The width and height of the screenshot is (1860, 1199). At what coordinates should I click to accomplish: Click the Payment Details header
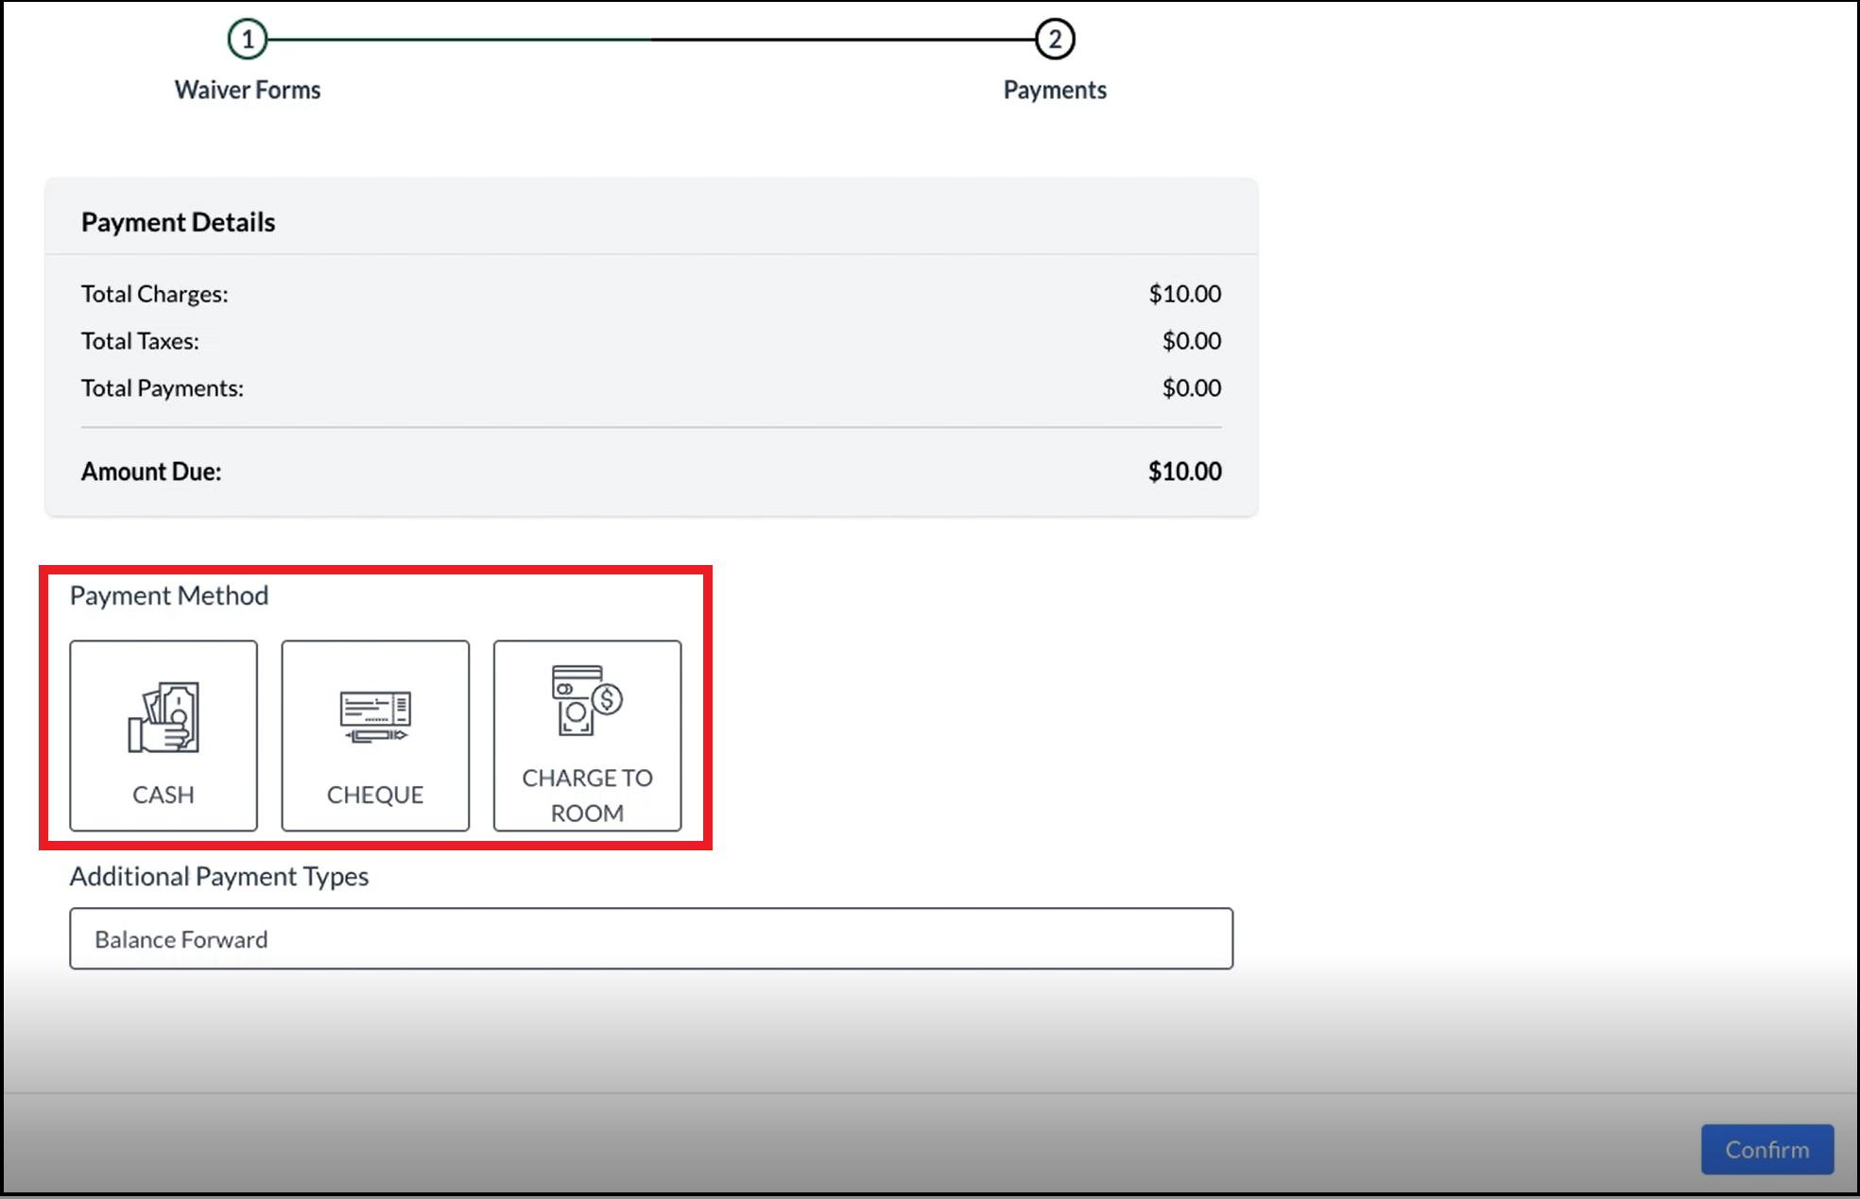178,221
